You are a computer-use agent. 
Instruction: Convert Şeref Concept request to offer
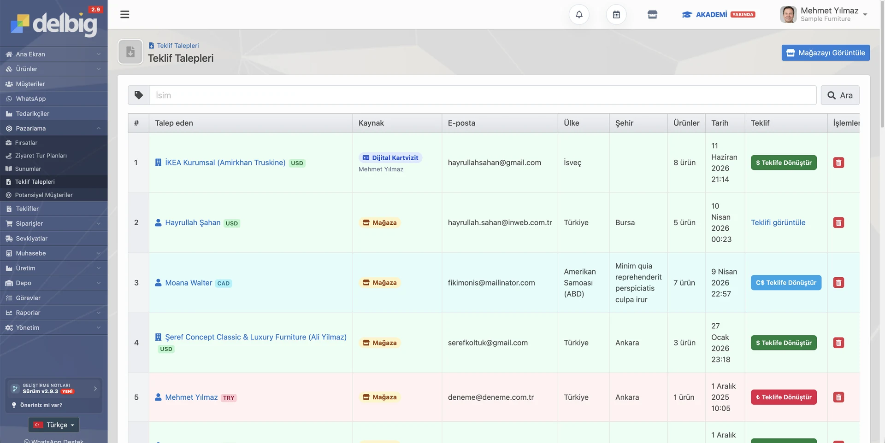[x=784, y=343]
